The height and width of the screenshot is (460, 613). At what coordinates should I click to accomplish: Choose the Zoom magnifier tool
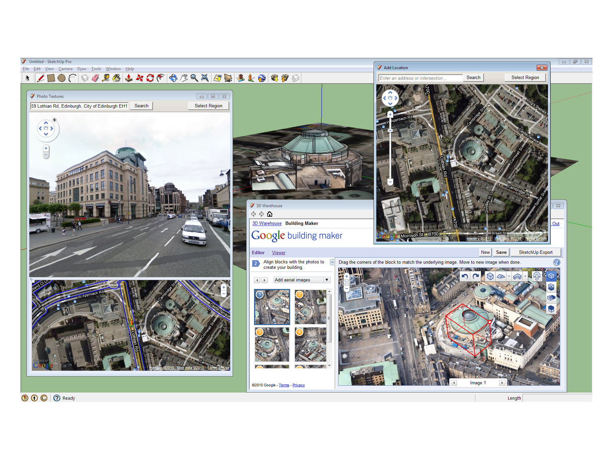point(194,78)
